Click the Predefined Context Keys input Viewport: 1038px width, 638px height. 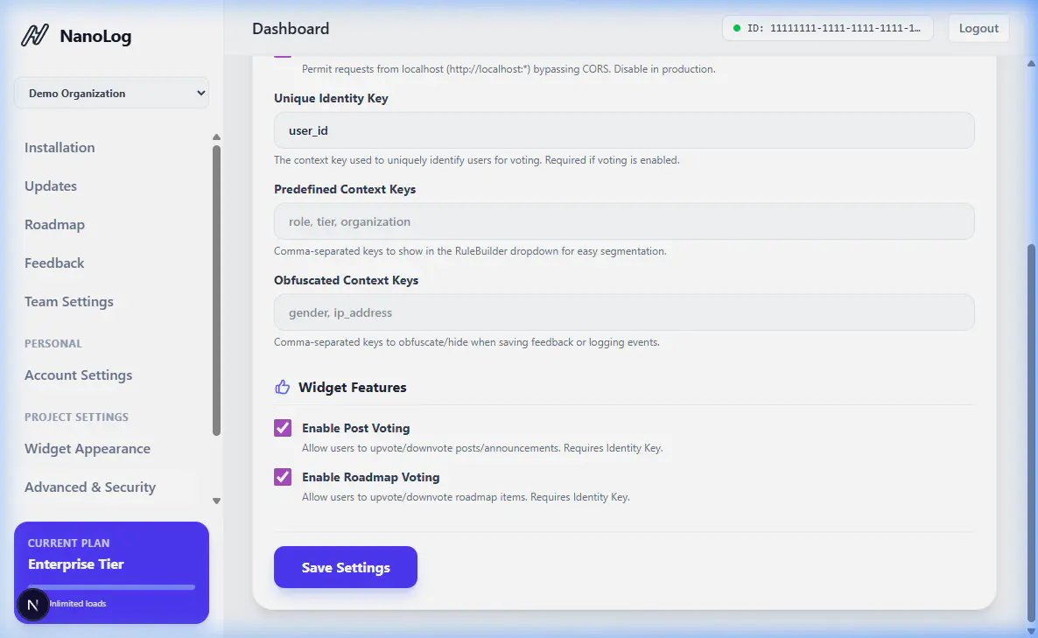point(623,221)
